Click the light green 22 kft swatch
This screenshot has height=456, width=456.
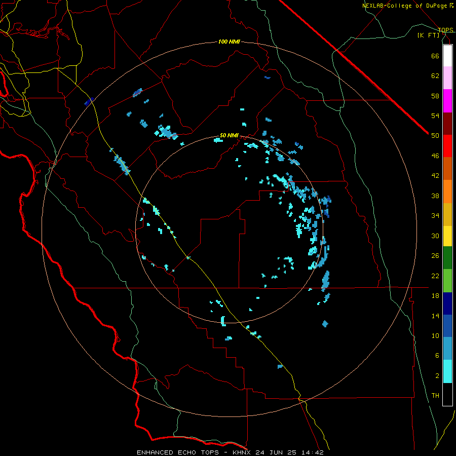click(447, 281)
